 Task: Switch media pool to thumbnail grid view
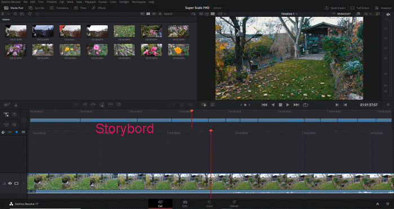(148, 14)
